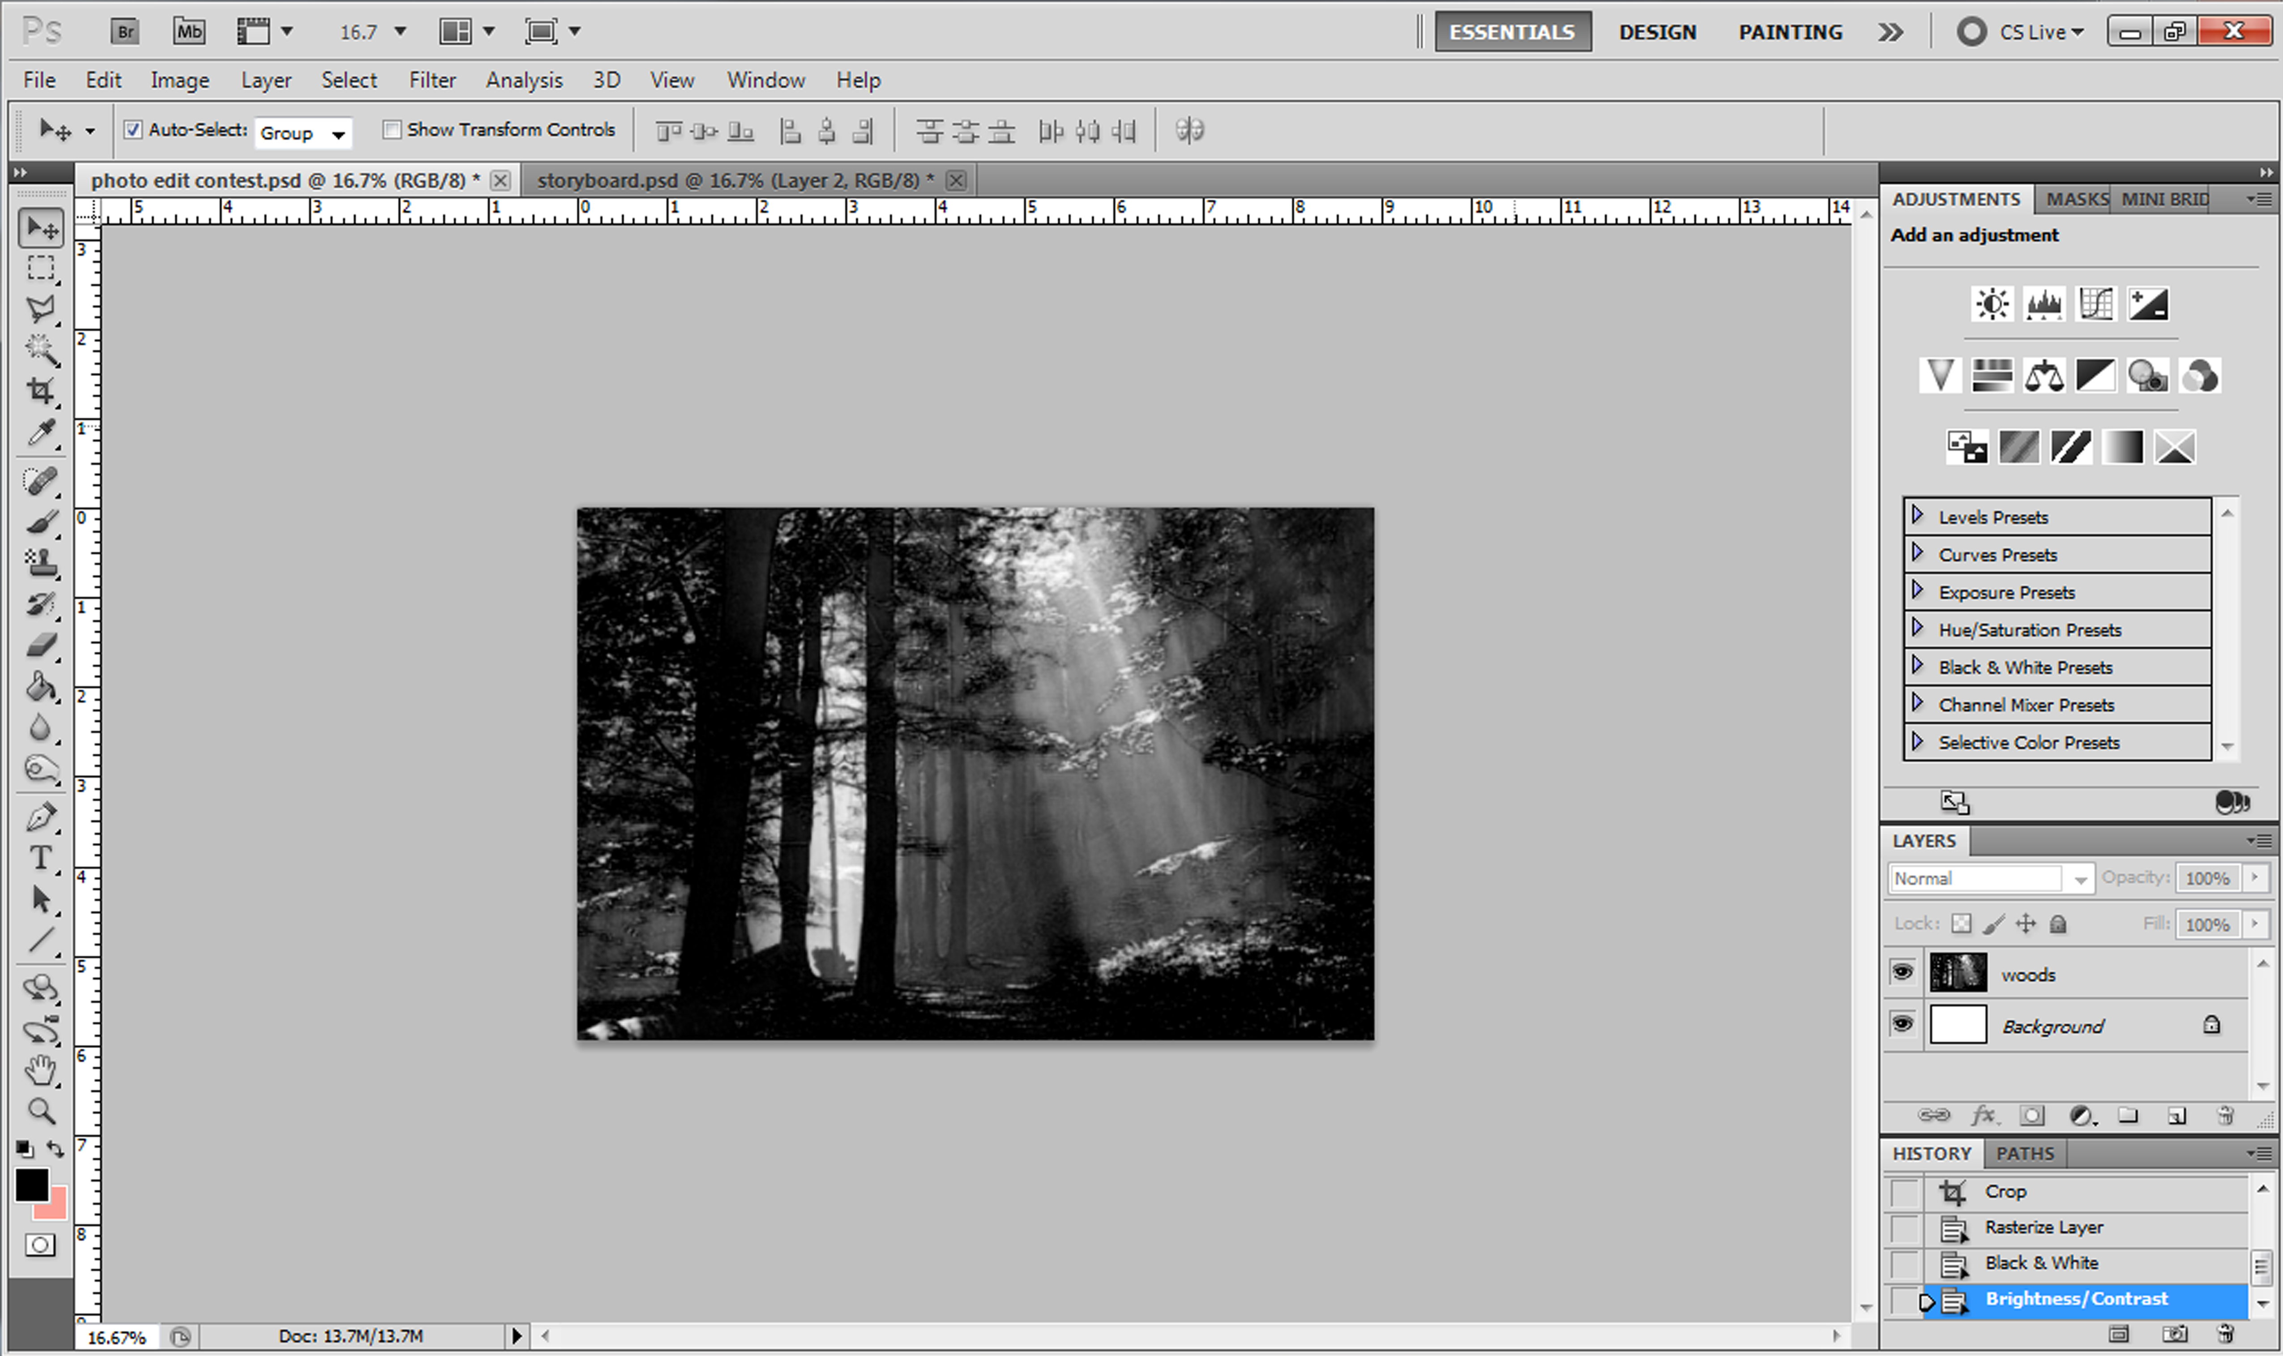The image size is (2283, 1356).
Task: Hide the woods layer
Action: coord(1903,972)
